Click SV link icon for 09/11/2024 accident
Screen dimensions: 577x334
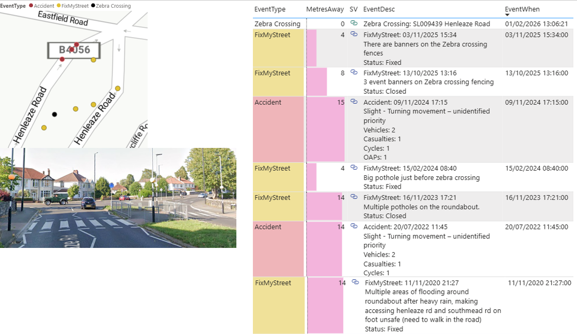click(x=354, y=102)
